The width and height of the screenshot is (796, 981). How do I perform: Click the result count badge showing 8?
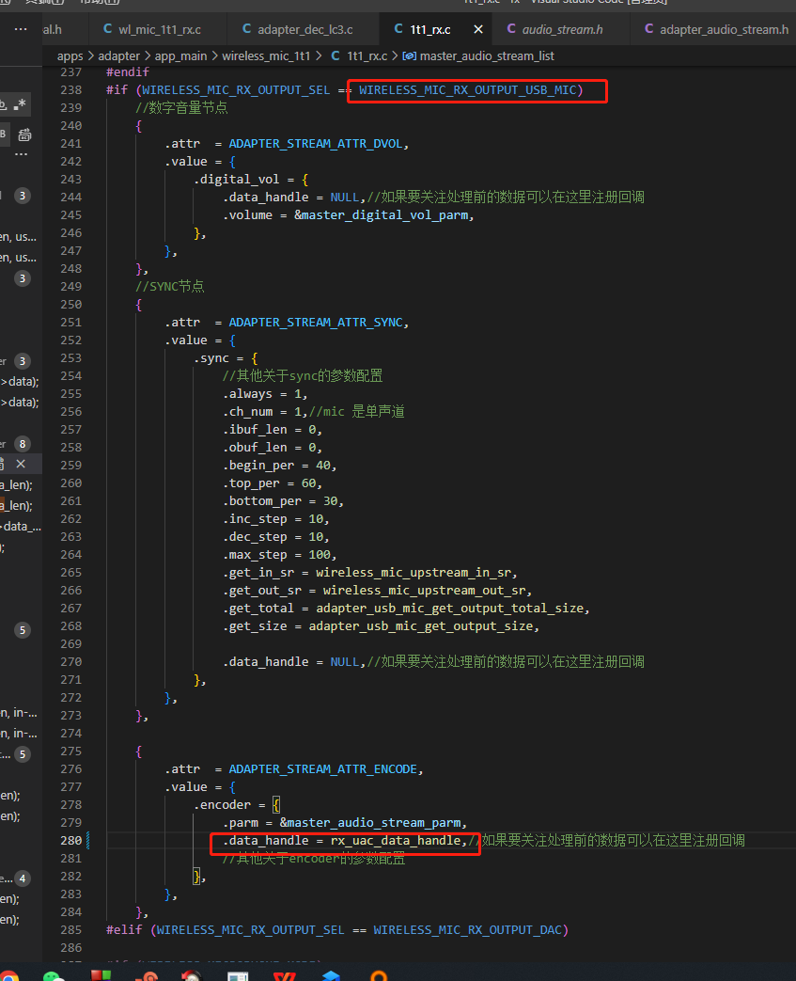click(x=23, y=444)
